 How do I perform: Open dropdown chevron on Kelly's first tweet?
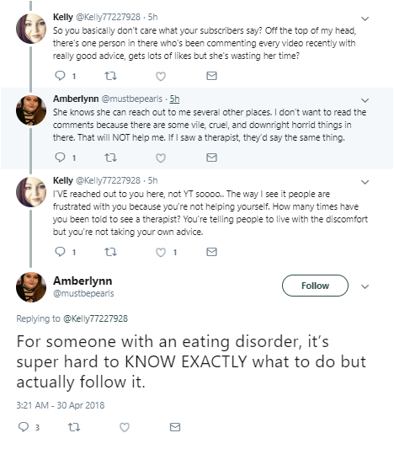coord(365,19)
